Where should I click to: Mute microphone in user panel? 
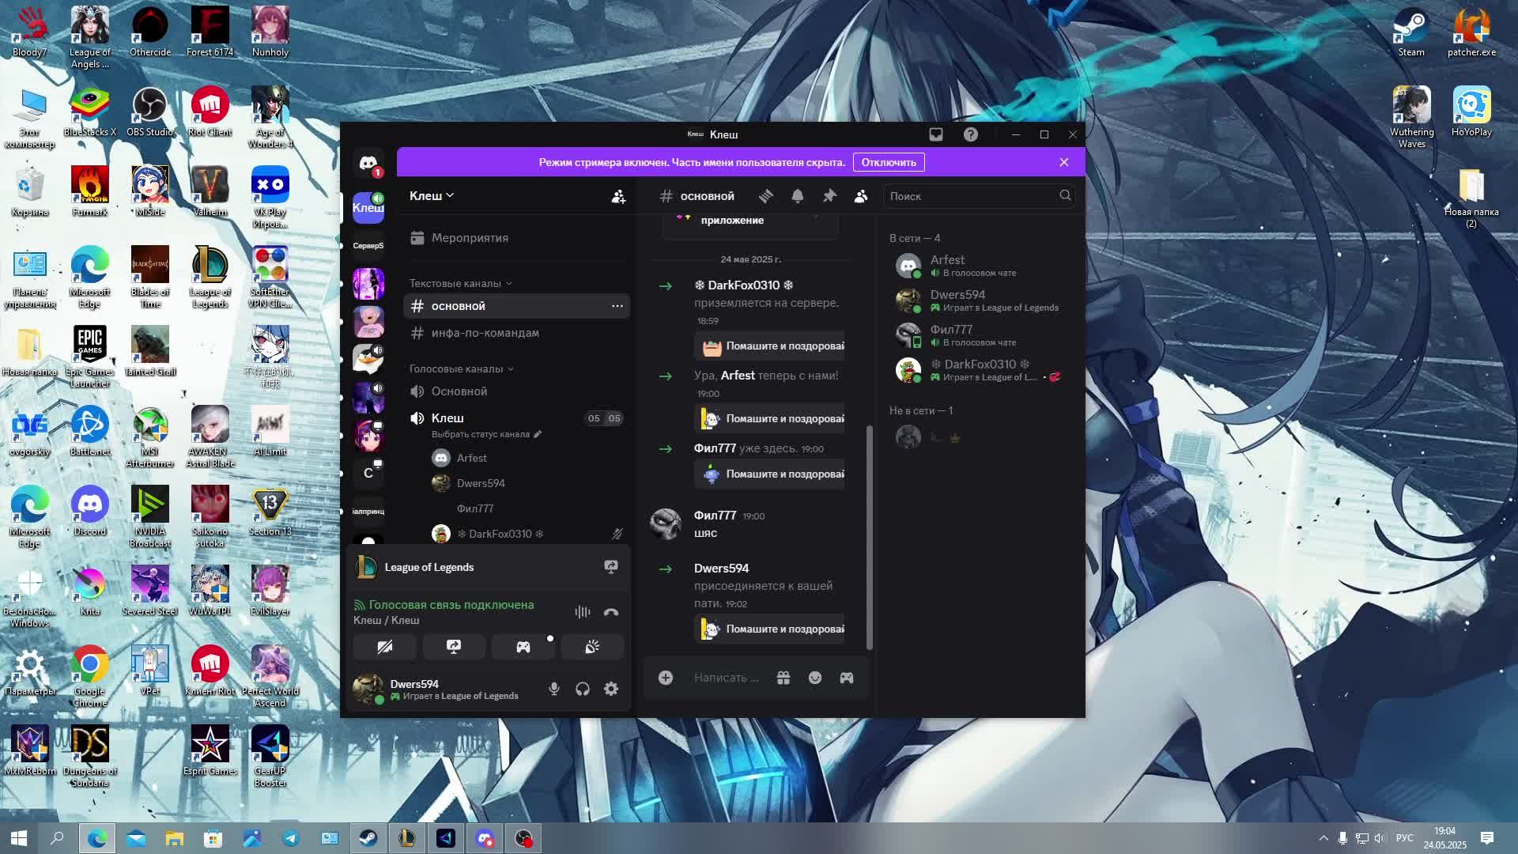click(554, 689)
